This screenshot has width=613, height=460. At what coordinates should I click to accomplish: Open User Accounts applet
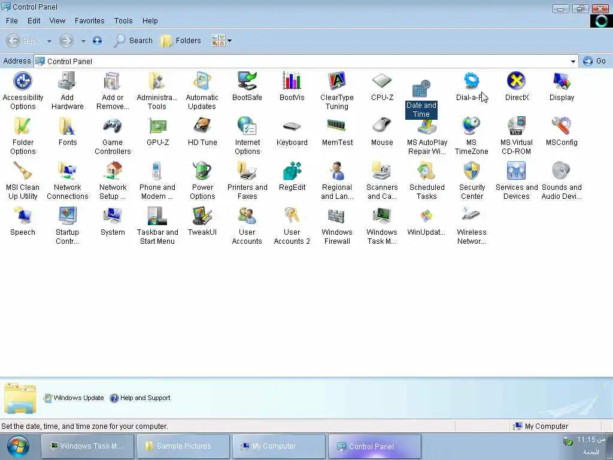coord(247,226)
